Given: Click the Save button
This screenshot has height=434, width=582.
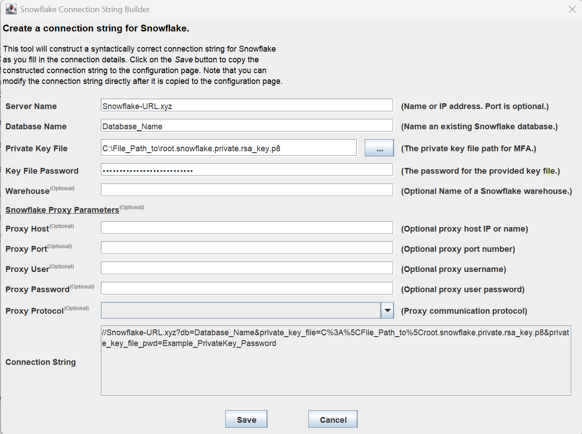Looking at the screenshot, I should [246, 419].
